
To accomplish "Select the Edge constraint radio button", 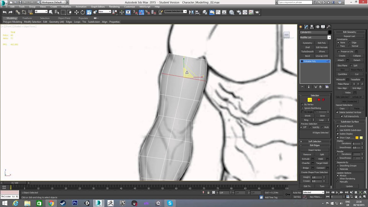I will [350, 43].
